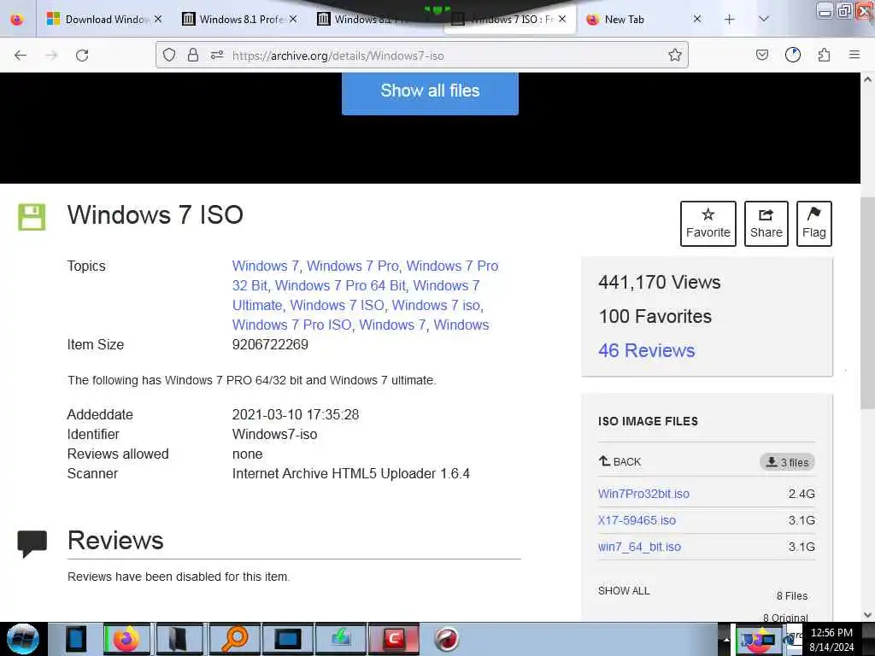Open a new tab with the plus button

tap(730, 20)
